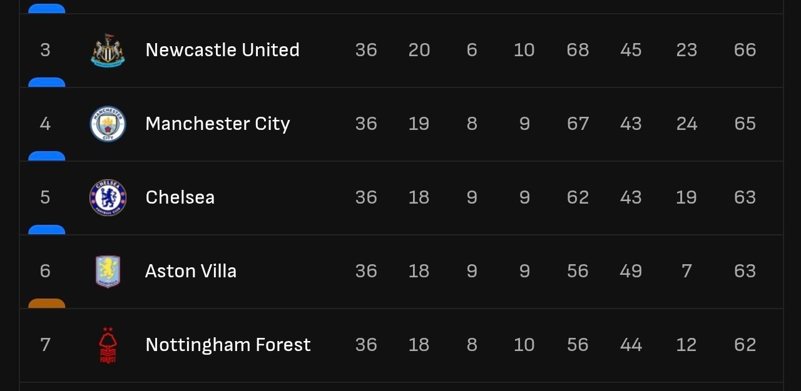Click the blue marker below Manchester City's position
The height and width of the screenshot is (391, 801).
[x=47, y=156]
